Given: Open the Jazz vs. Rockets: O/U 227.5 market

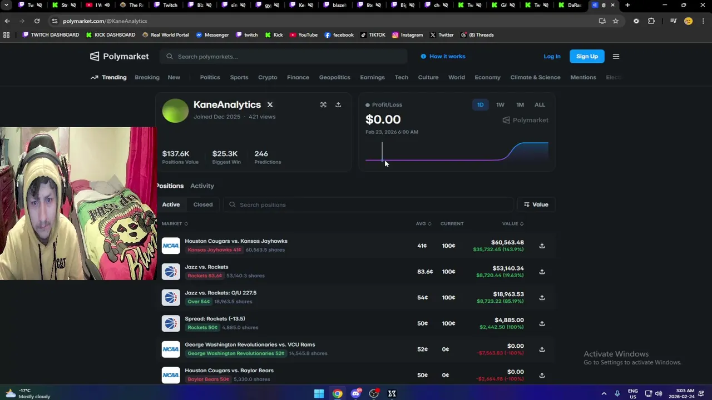Looking at the screenshot, I should pos(220,293).
